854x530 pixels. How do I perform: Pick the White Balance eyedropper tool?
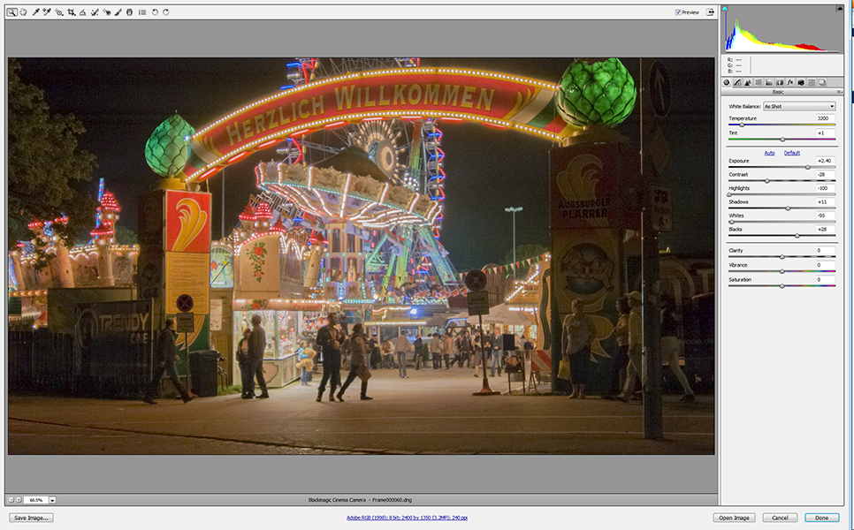(x=35, y=12)
